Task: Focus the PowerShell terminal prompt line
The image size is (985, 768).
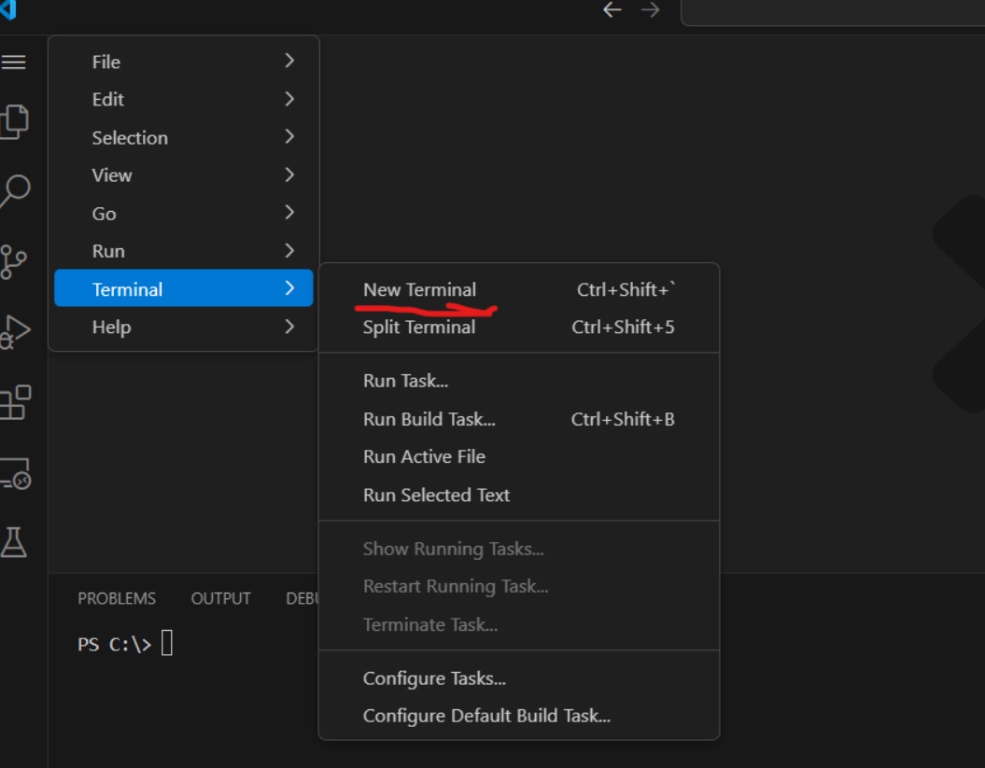Action: [125, 644]
